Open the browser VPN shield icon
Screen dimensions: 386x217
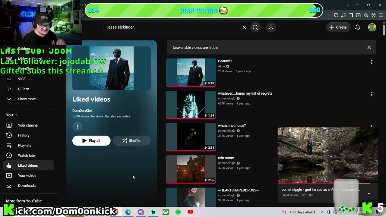click(374, 15)
